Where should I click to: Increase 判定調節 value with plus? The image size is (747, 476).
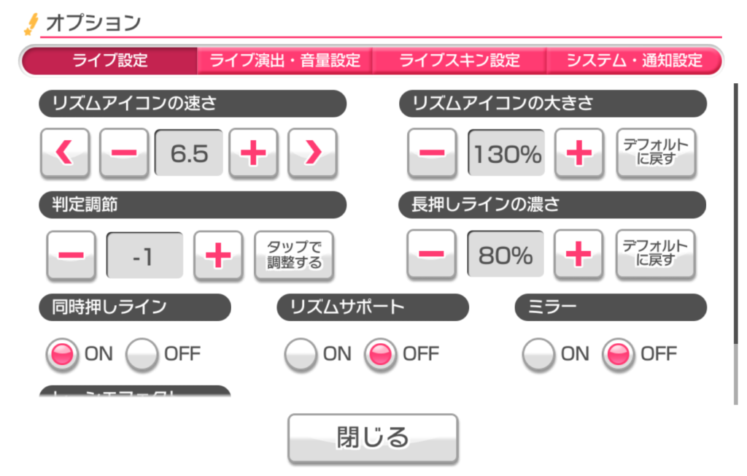(x=218, y=255)
